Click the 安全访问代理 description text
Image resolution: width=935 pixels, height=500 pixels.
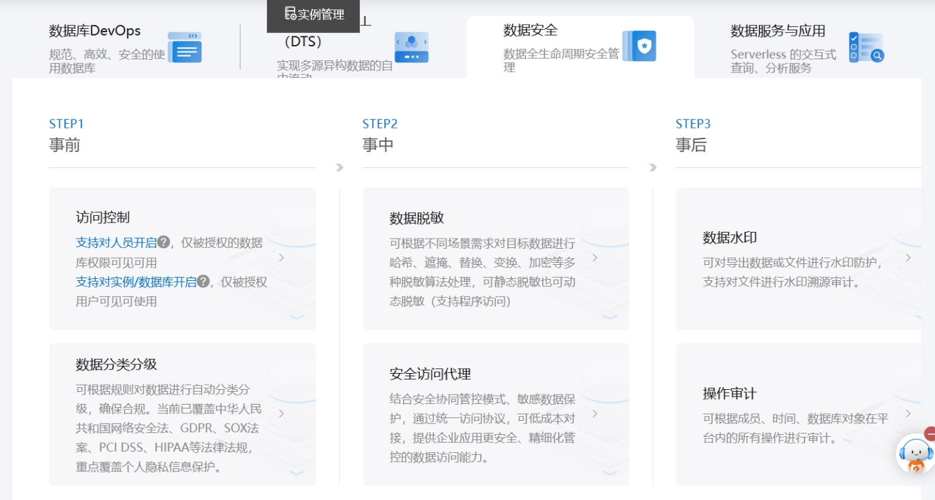[x=482, y=428]
